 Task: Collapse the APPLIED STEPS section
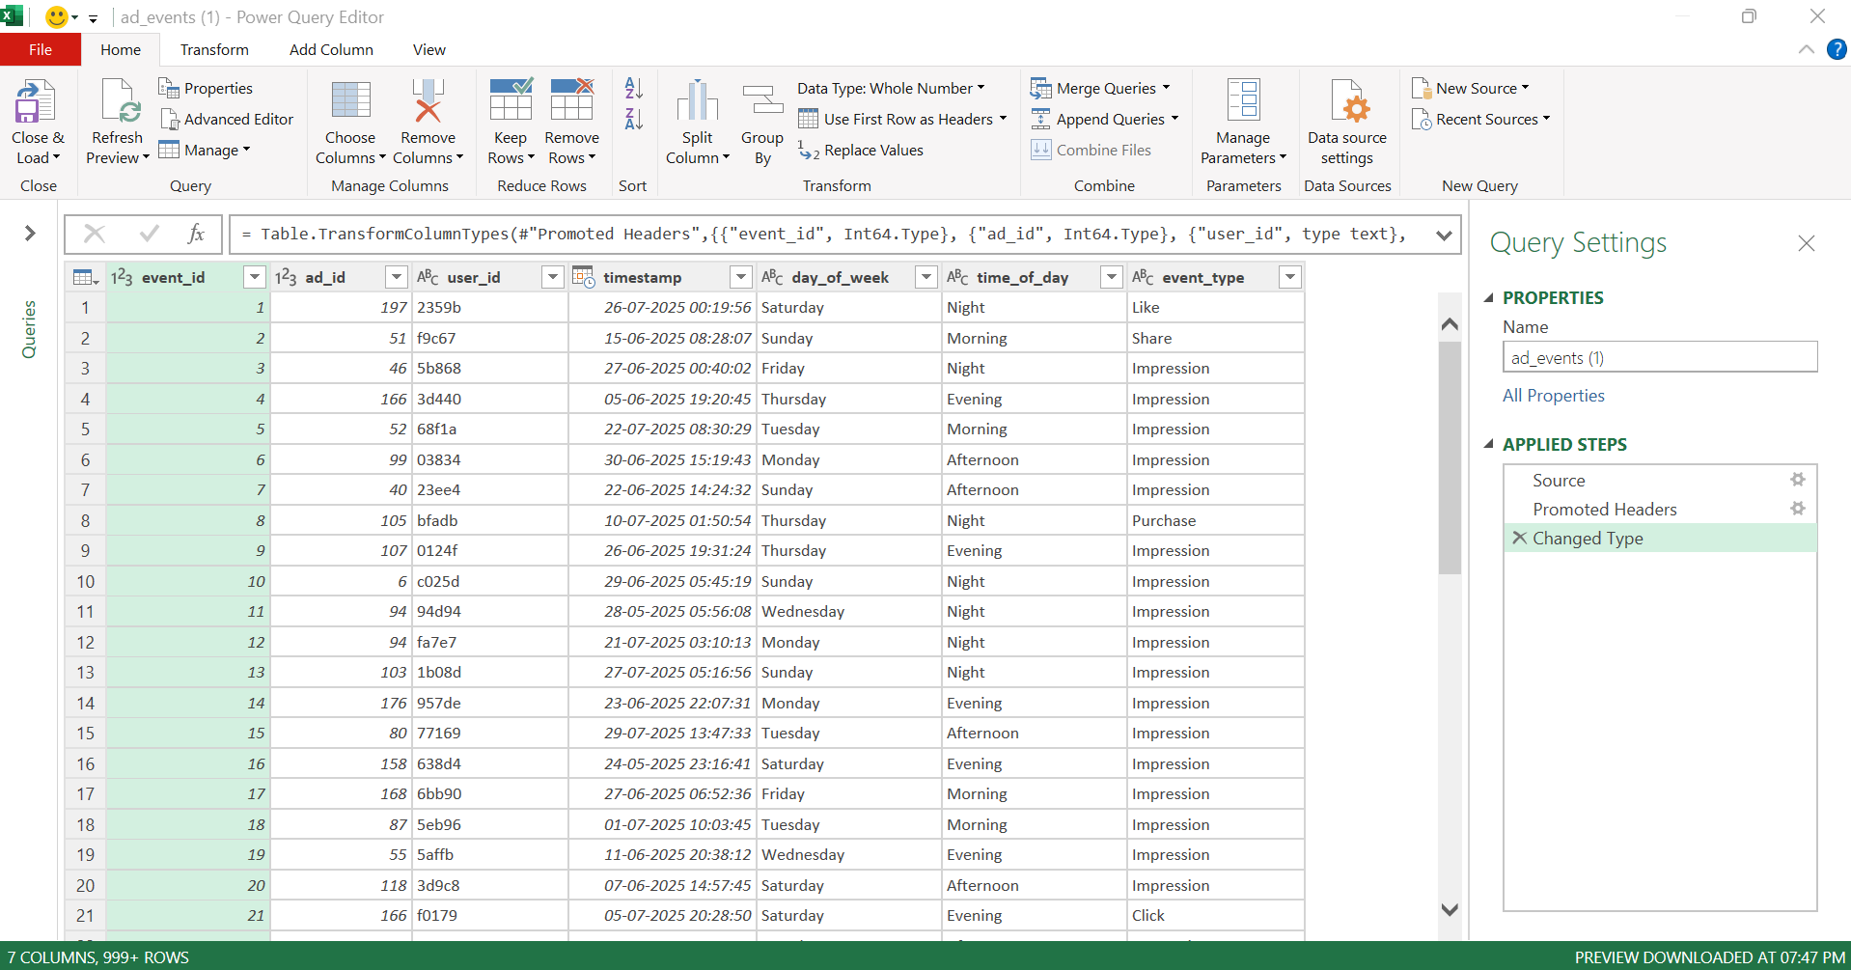point(1488,444)
